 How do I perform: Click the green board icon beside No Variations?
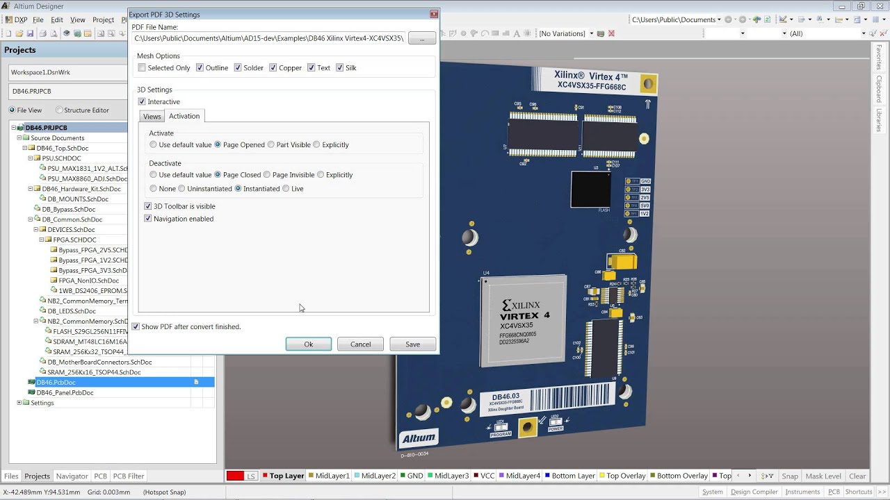[600, 33]
